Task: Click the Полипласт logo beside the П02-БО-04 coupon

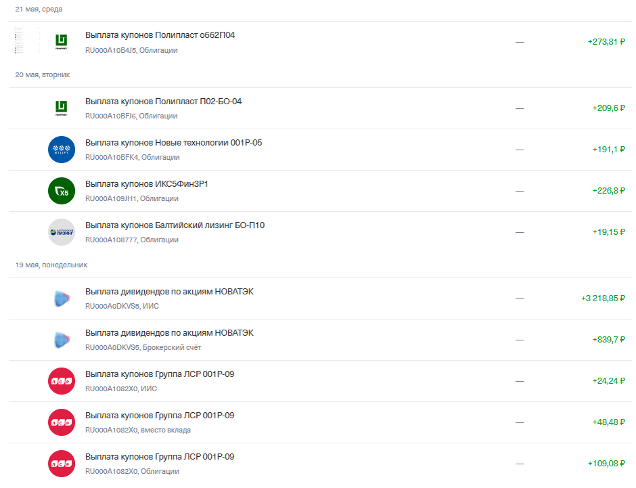Action: 62,108
